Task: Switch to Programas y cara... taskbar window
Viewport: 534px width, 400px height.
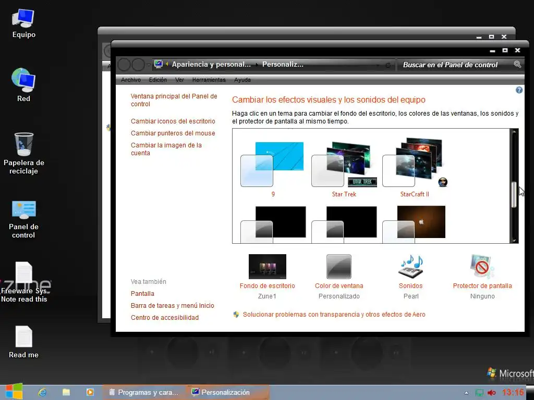Action: pyautogui.click(x=144, y=392)
